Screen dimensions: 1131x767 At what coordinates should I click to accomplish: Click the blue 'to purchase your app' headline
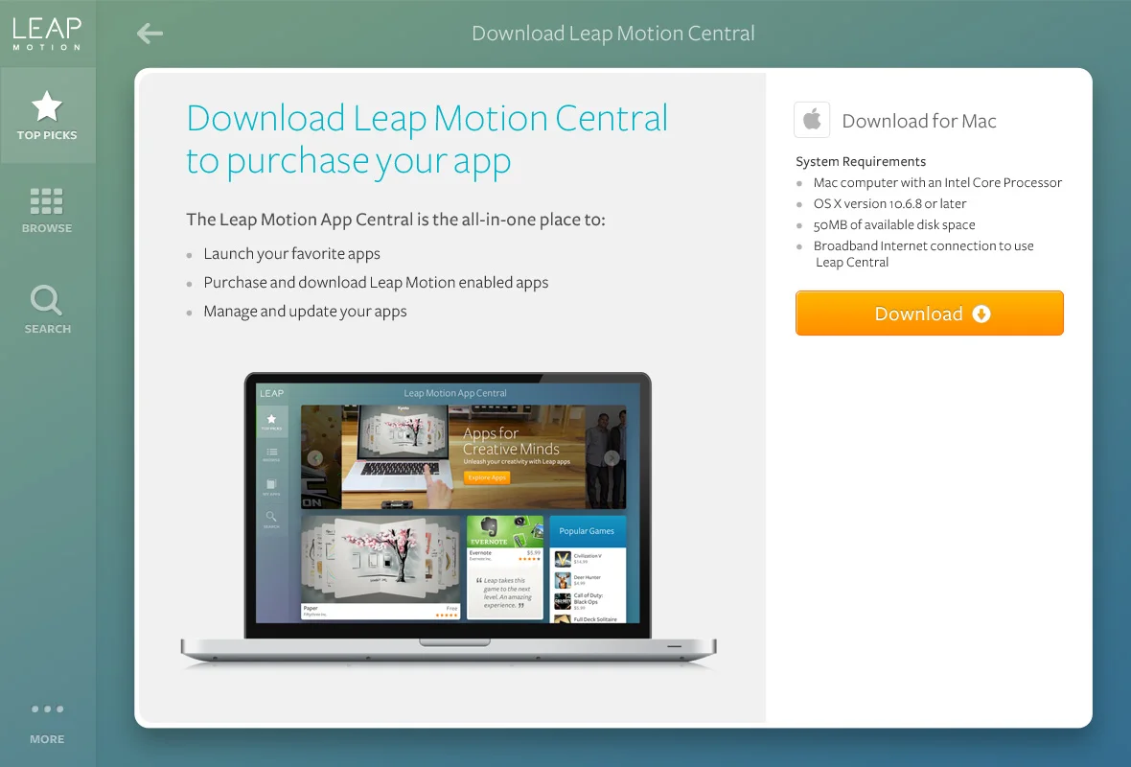pos(348,162)
